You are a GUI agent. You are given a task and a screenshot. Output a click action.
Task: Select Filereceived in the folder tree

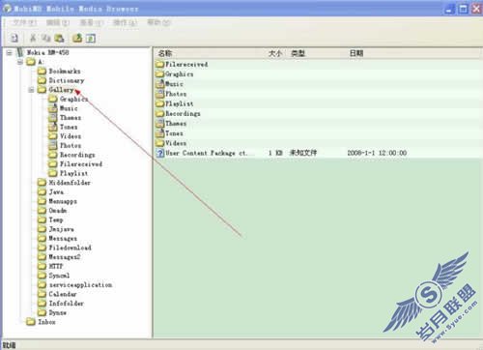coord(81,164)
